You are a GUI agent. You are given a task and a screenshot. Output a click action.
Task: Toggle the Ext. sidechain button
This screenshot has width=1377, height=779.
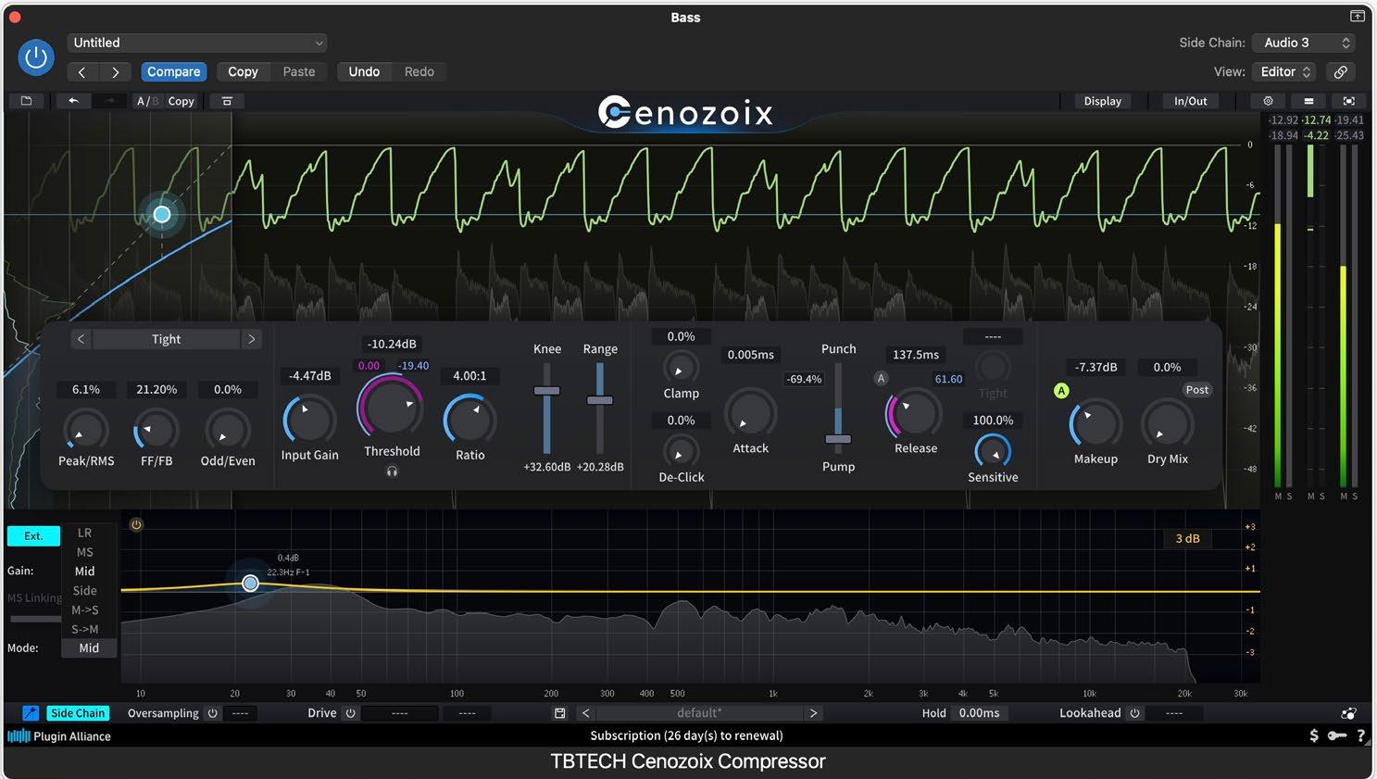pyautogui.click(x=33, y=535)
